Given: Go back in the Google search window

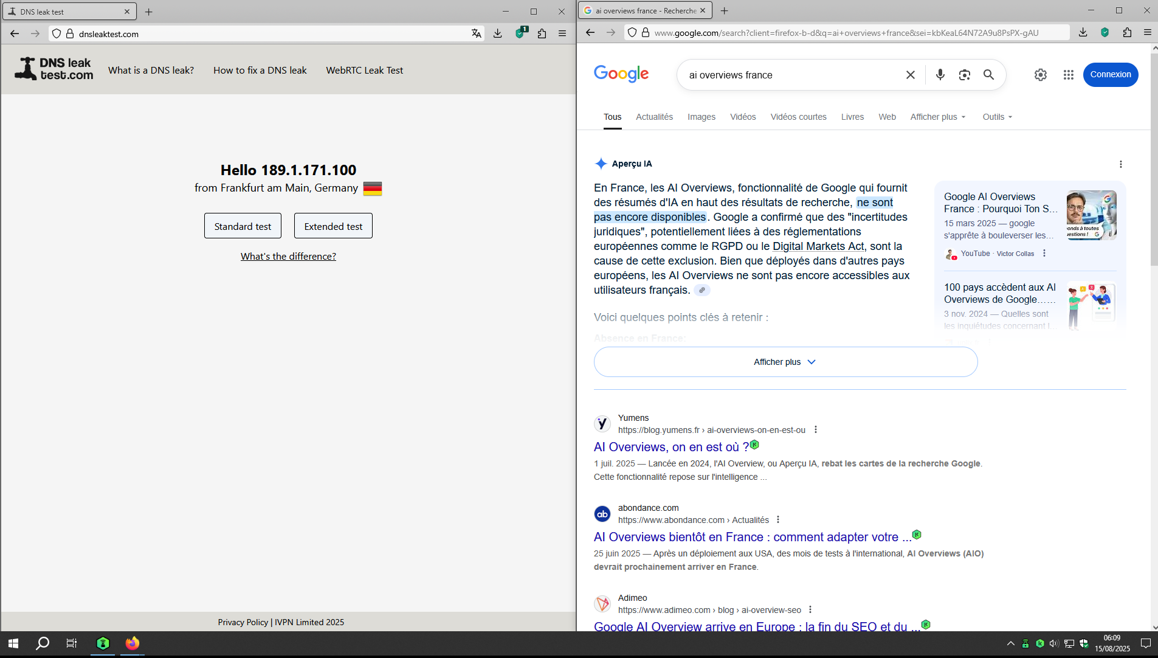Looking at the screenshot, I should (590, 32).
